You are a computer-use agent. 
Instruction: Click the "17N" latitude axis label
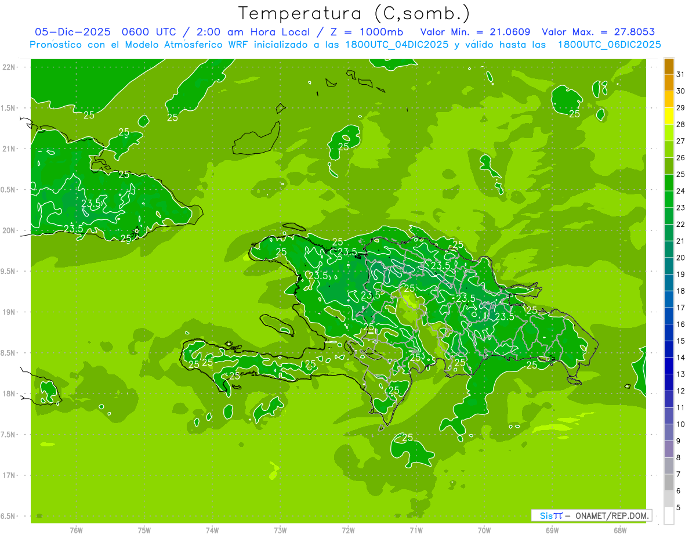(9, 475)
